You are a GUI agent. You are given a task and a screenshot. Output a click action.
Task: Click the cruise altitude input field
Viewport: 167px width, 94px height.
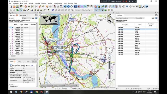pyautogui.click(x=15, y=18)
